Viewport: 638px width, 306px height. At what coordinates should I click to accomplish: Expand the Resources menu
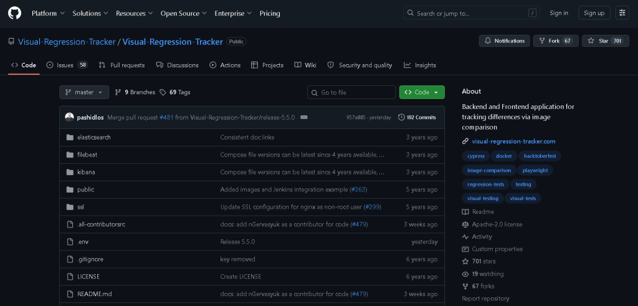[x=135, y=14]
